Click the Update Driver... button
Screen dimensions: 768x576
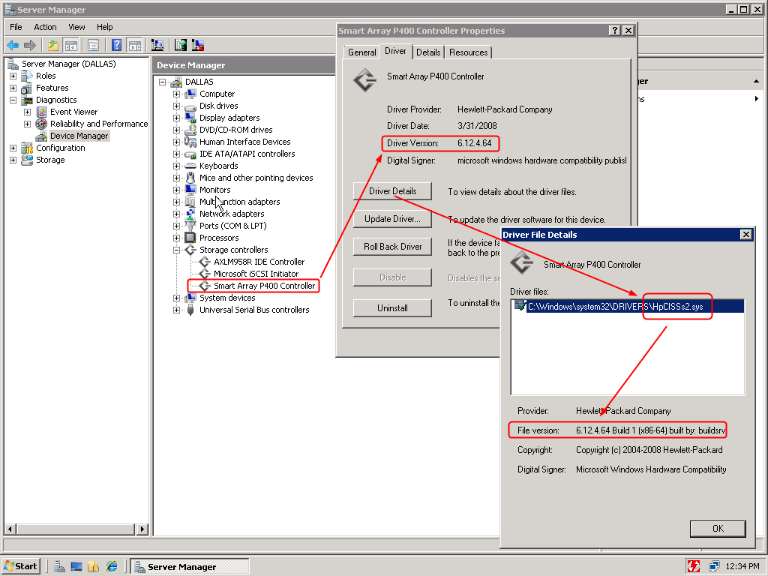pyautogui.click(x=392, y=219)
